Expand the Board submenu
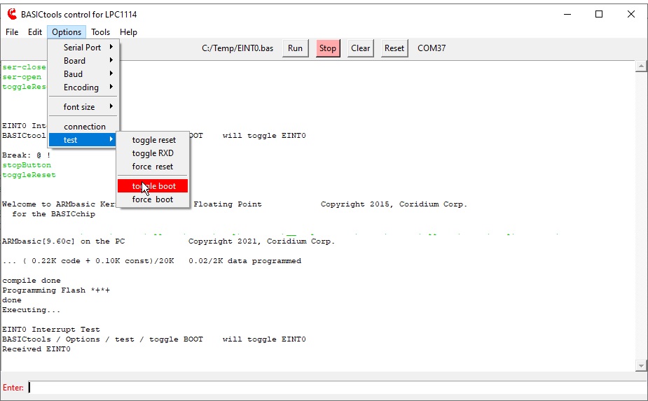Viewport: 648px width, 401px height. pos(75,61)
